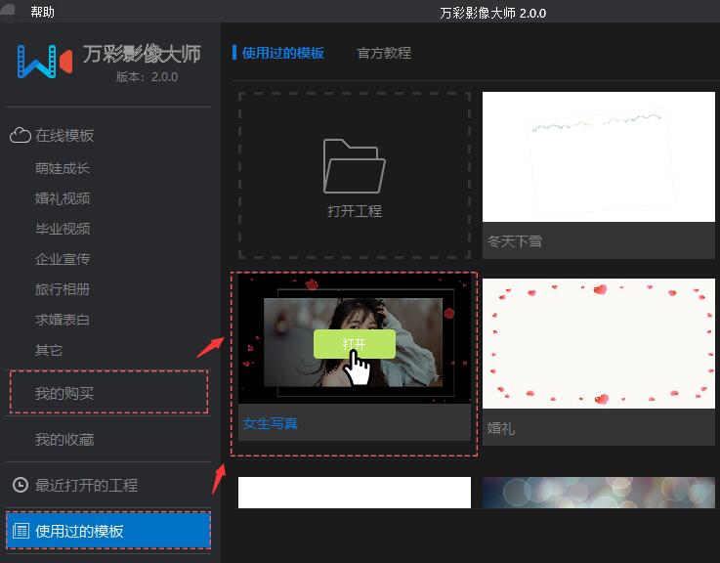This screenshot has height=563, width=720.
Task: Click the 万彩影像大师 app logo icon
Action: [45, 62]
